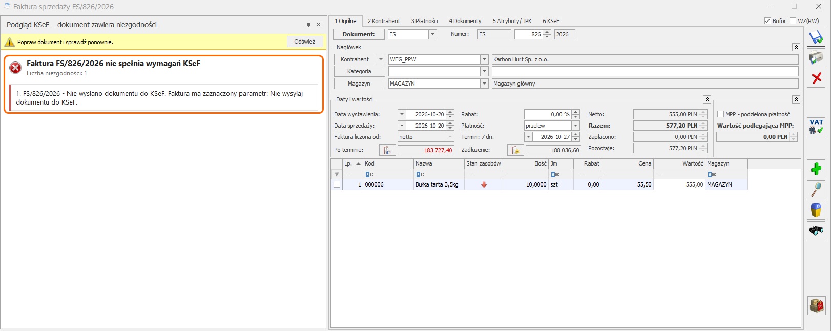
Task: Open the Płatność przelew dropdown
Action: tap(575, 126)
